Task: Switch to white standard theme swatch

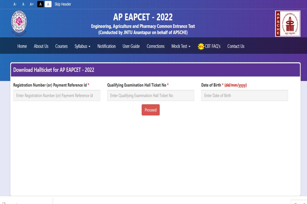Action: 48,4
